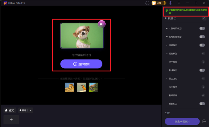This screenshot has height=127, width=209.
Task: Click the 匯出 0 張圖片 export button
Action: click(x=182, y=121)
